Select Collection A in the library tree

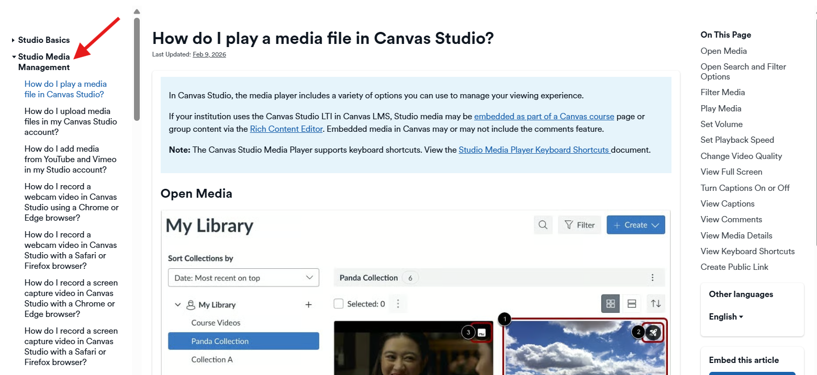(x=212, y=359)
